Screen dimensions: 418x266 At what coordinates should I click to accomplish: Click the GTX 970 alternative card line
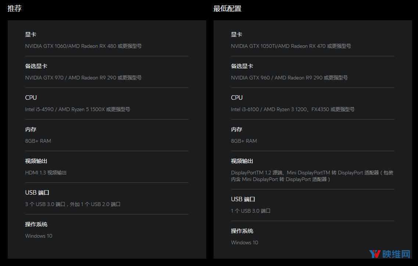click(x=83, y=78)
